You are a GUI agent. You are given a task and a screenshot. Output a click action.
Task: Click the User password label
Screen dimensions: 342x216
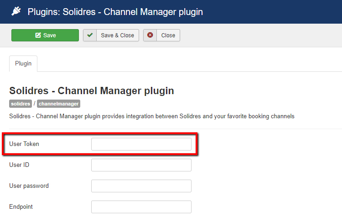tap(29, 186)
